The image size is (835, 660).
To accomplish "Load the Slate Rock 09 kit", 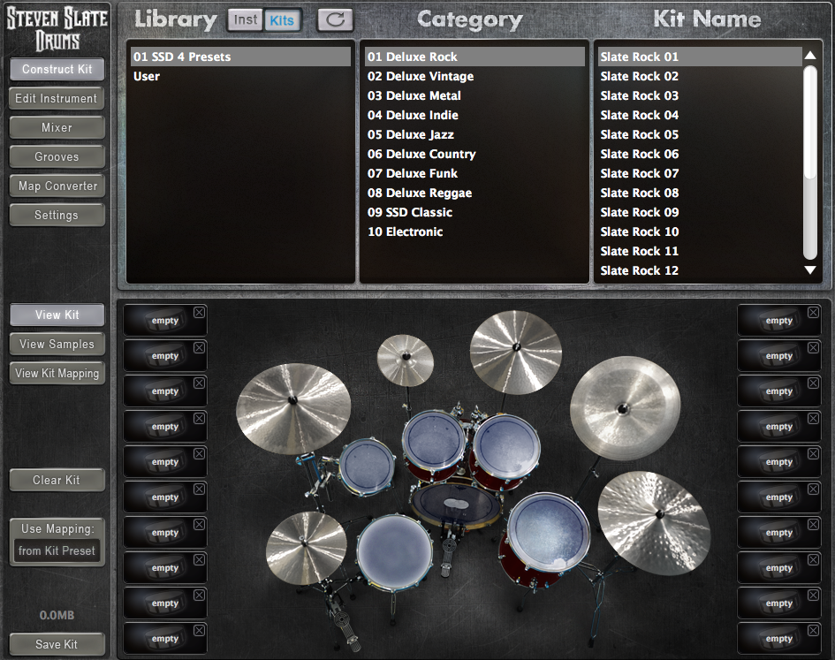I will coord(700,212).
